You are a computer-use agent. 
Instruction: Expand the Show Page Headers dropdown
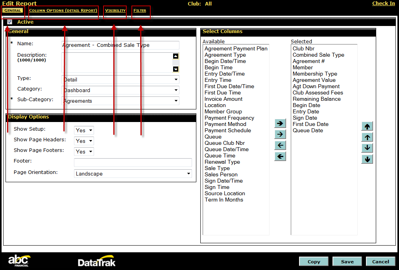coord(84,141)
